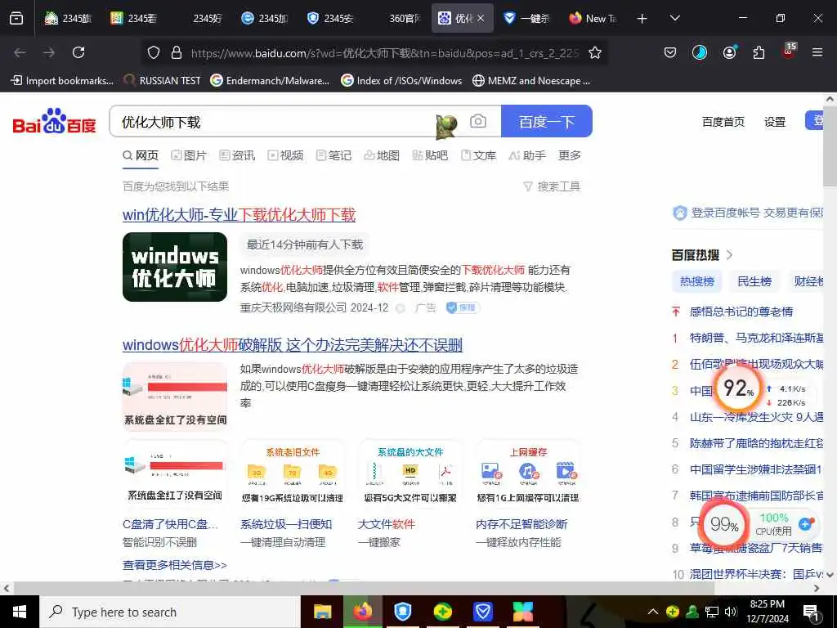Open 设置 settings menu on Baidu

click(x=775, y=122)
